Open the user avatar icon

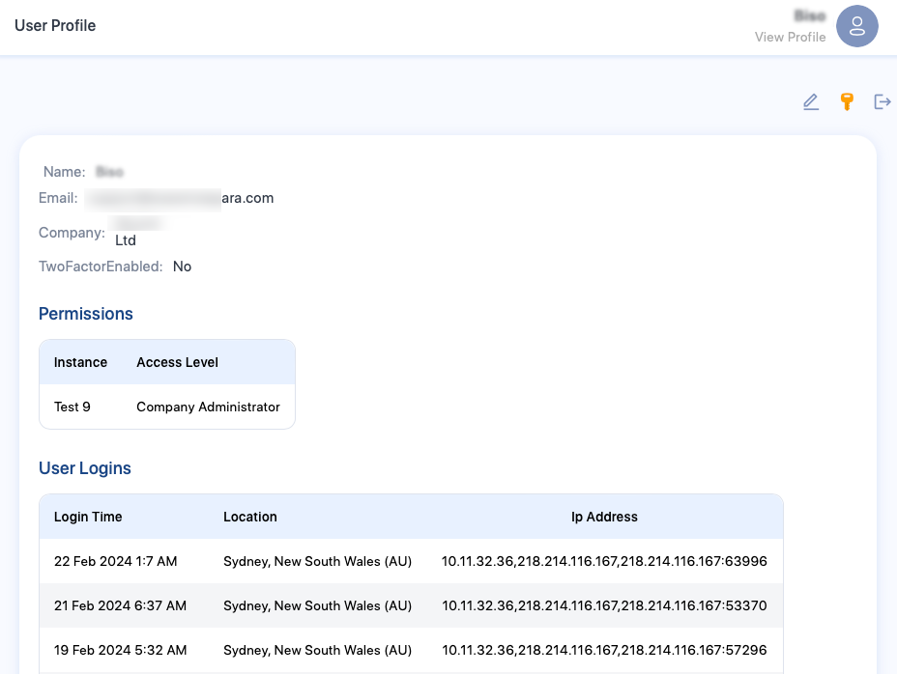click(857, 26)
